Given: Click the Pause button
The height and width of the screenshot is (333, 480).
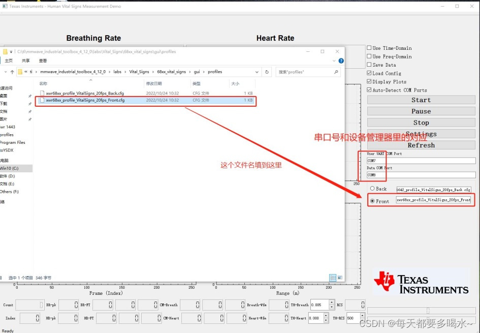Looking at the screenshot, I should (421, 111).
